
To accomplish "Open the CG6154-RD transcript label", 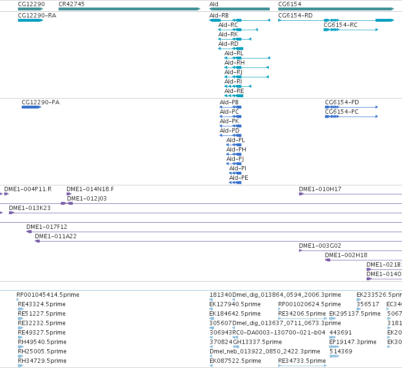I will click(x=295, y=16).
